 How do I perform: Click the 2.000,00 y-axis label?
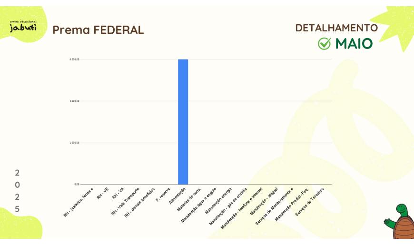point(74,143)
